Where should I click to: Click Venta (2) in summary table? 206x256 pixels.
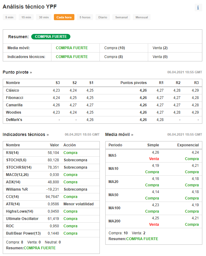[160, 48]
